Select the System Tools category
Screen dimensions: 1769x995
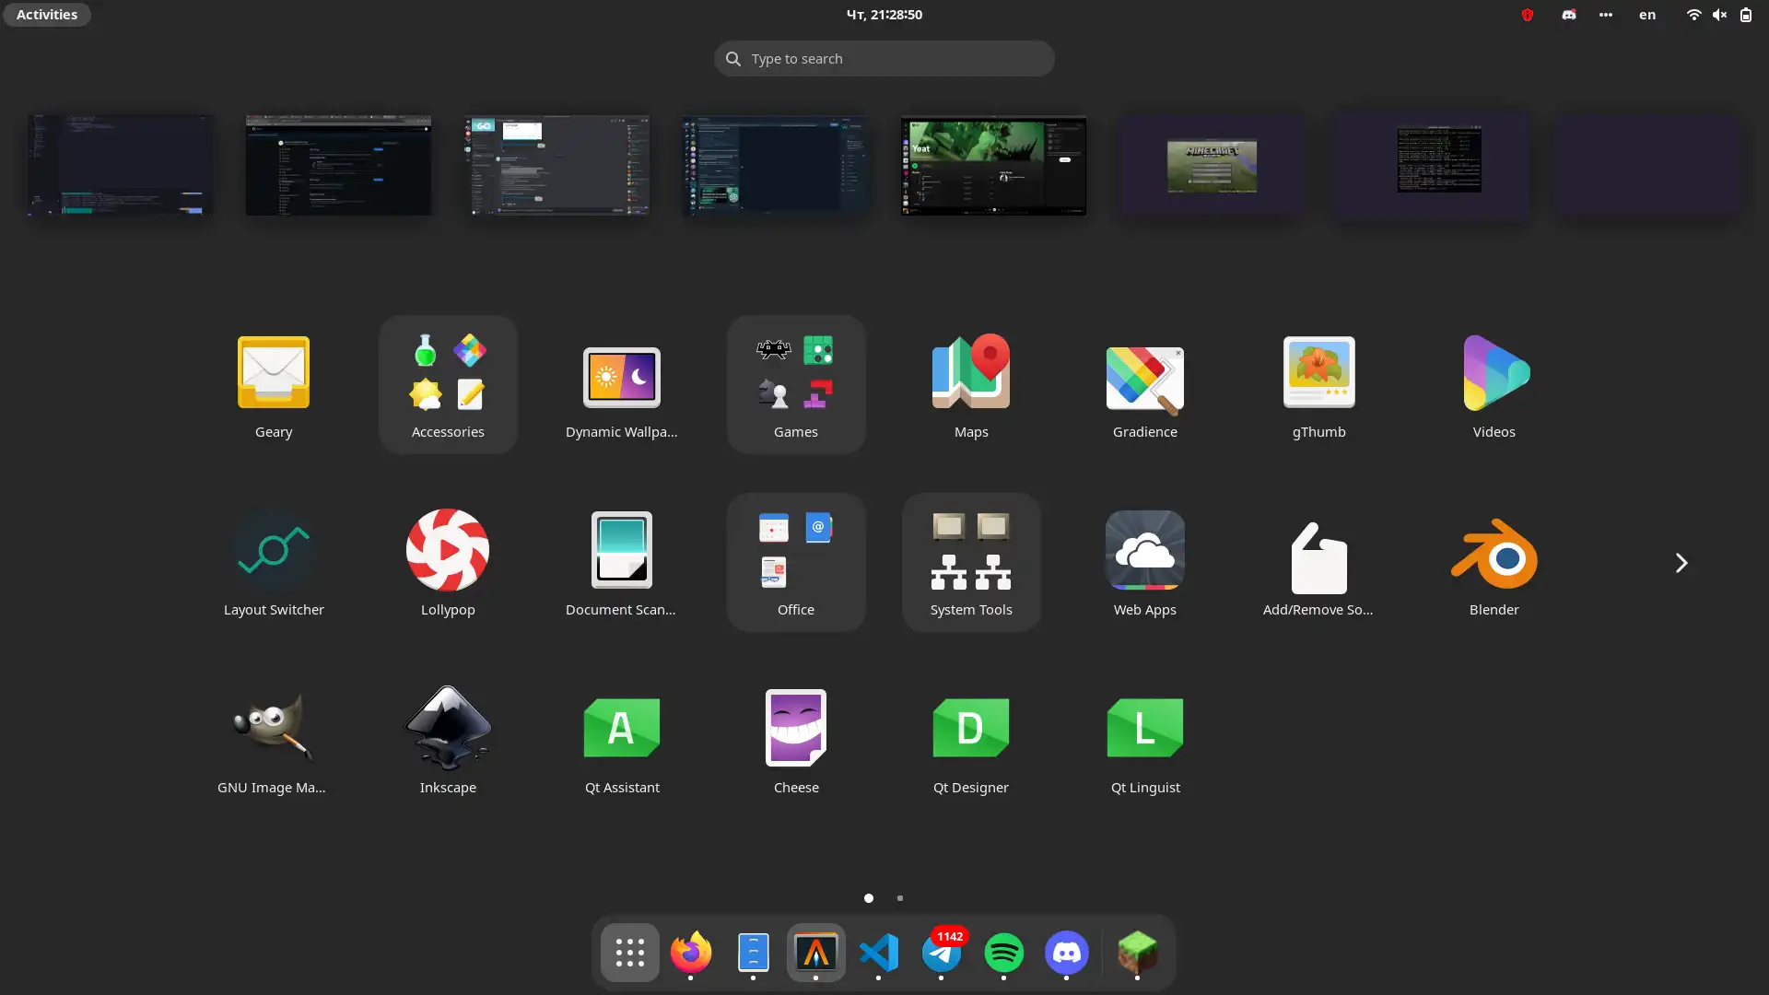(971, 561)
